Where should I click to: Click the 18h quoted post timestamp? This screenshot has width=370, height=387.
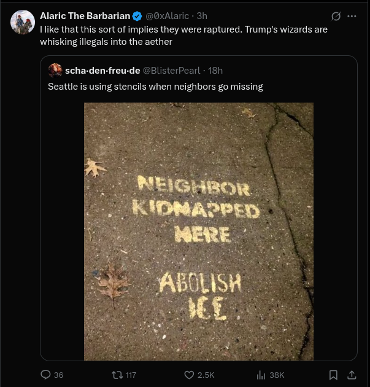pos(215,71)
